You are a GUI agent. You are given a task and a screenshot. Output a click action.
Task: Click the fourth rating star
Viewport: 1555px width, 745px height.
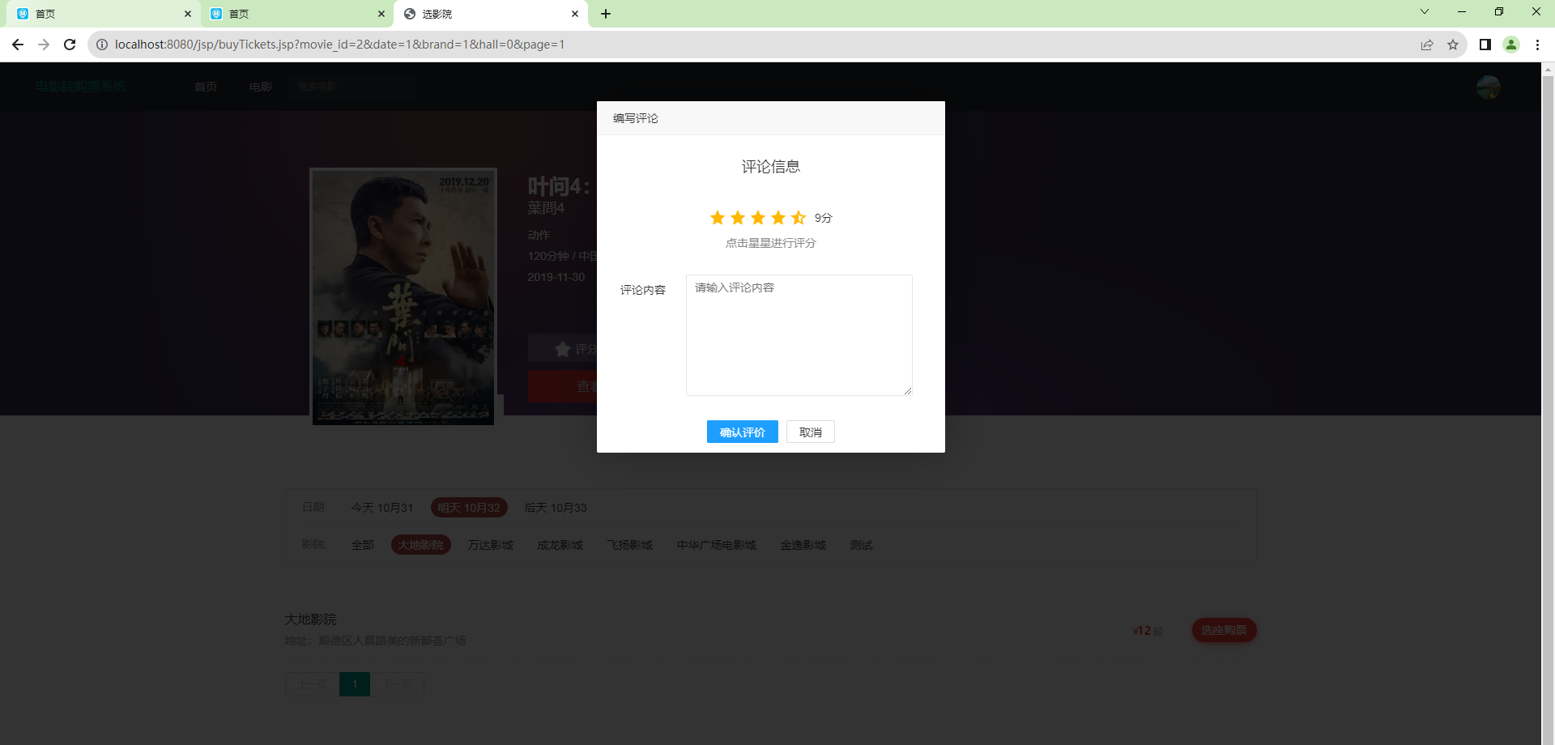point(778,218)
